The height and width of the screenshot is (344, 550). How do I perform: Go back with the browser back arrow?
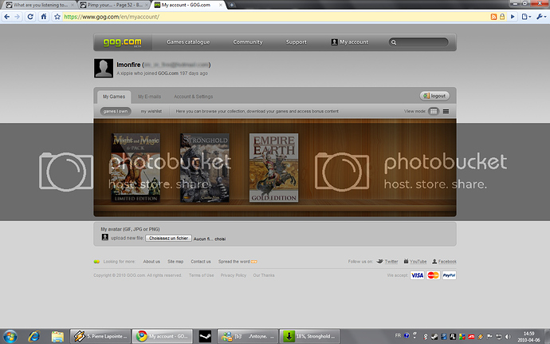(x=7, y=17)
